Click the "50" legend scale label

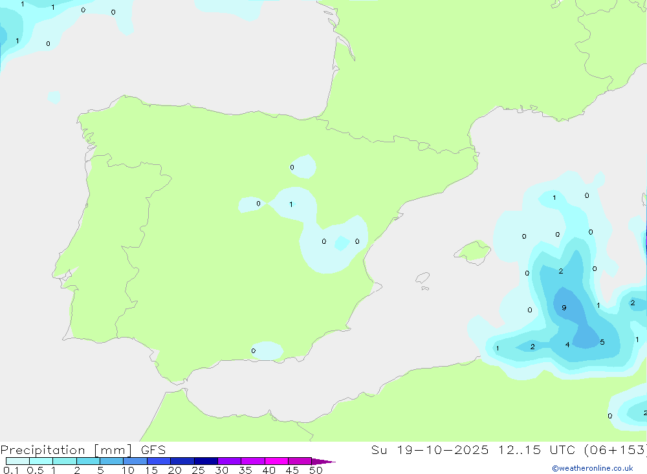(316, 470)
